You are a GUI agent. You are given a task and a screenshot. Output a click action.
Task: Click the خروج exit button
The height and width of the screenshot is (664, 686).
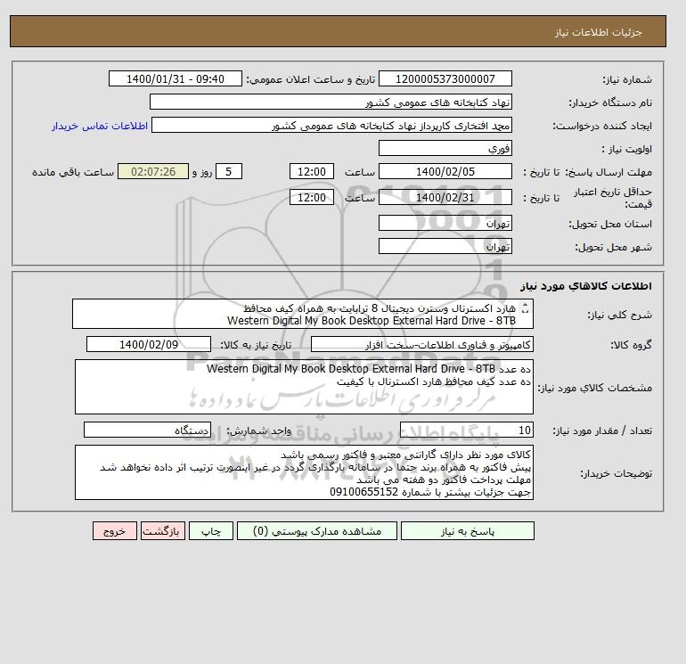[x=115, y=531]
